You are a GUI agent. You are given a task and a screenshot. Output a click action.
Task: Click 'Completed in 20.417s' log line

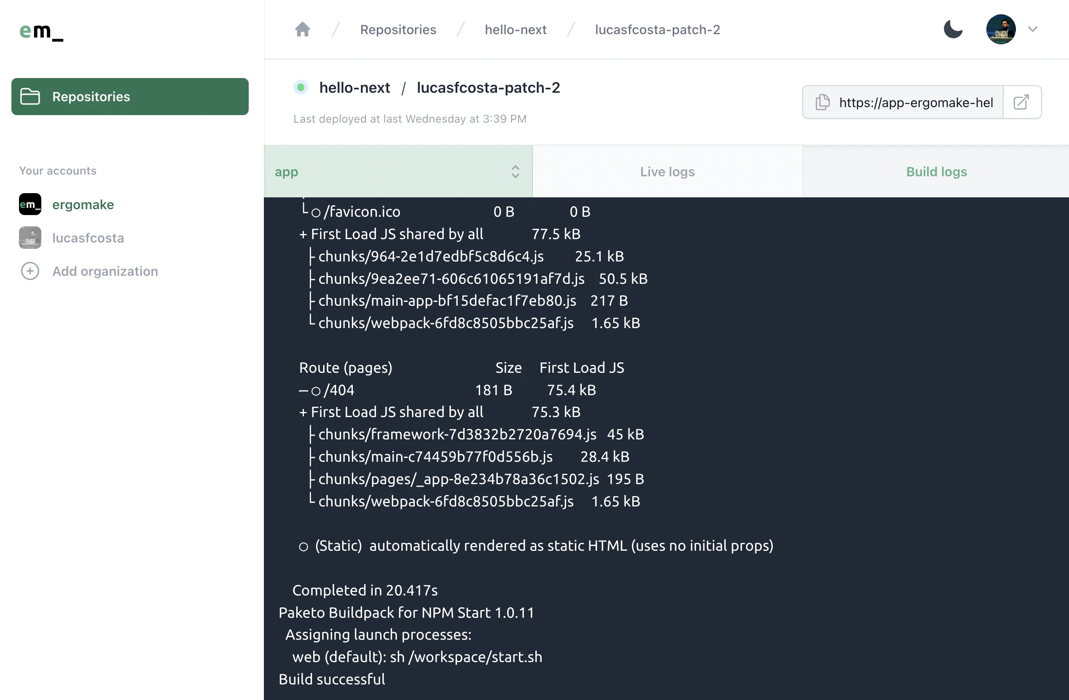(x=365, y=590)
